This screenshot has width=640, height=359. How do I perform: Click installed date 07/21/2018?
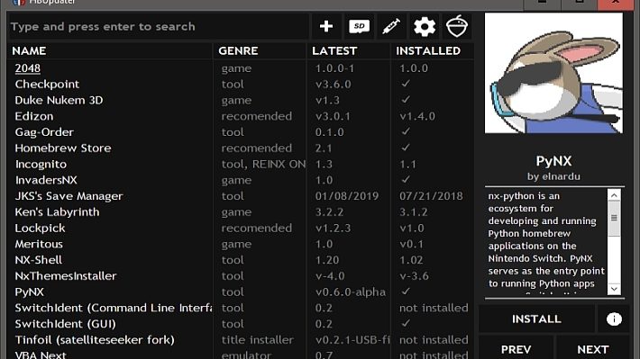coord(431,196)
